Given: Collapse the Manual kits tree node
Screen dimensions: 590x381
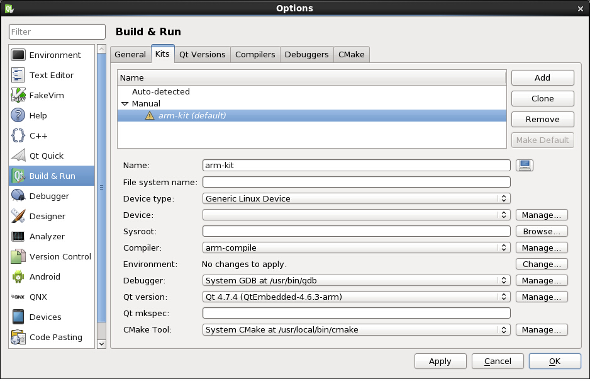Looking at the screenshot, I should pyautogui.click(x=125, y=104).
